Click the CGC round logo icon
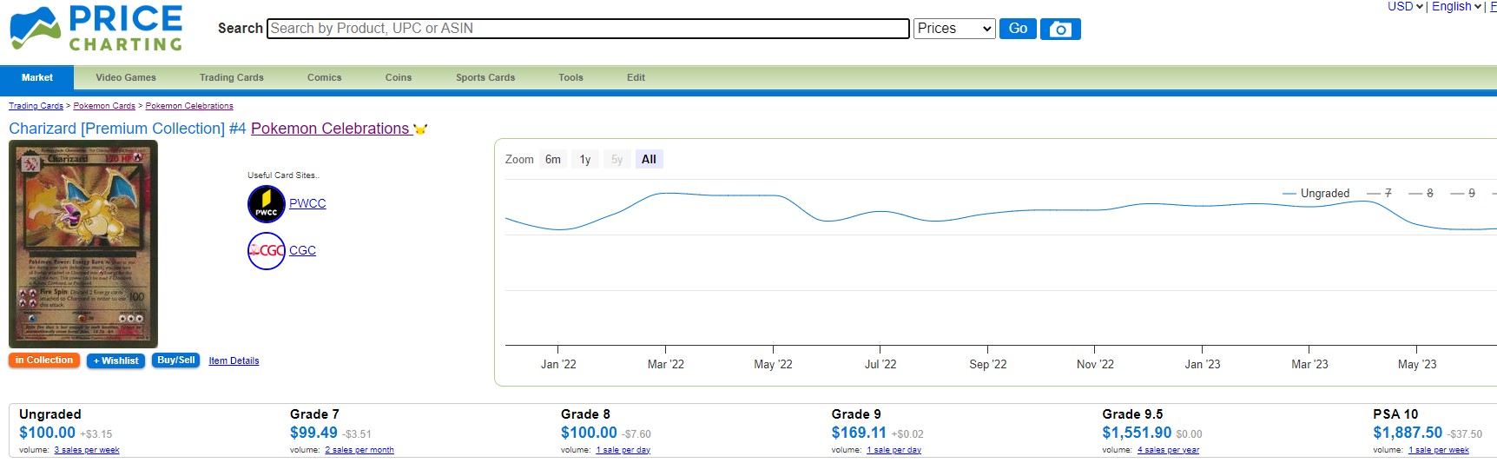 (x=266, y=251)
